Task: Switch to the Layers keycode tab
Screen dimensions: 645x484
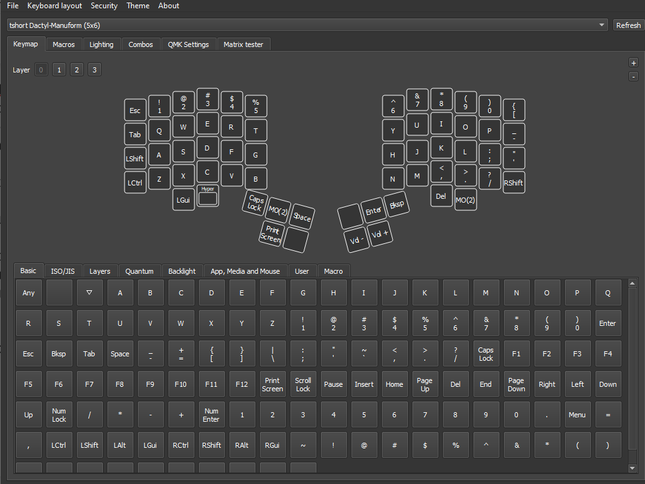Action: tap(100, 271)
